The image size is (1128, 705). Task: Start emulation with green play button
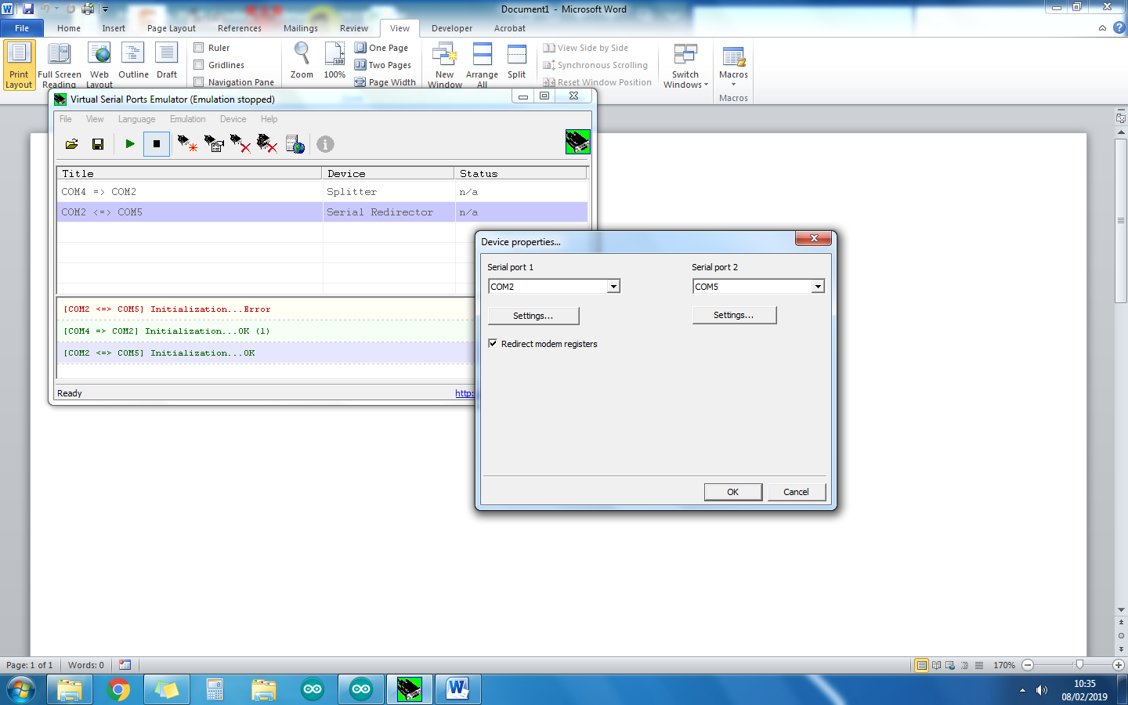[x=130, y=144]
